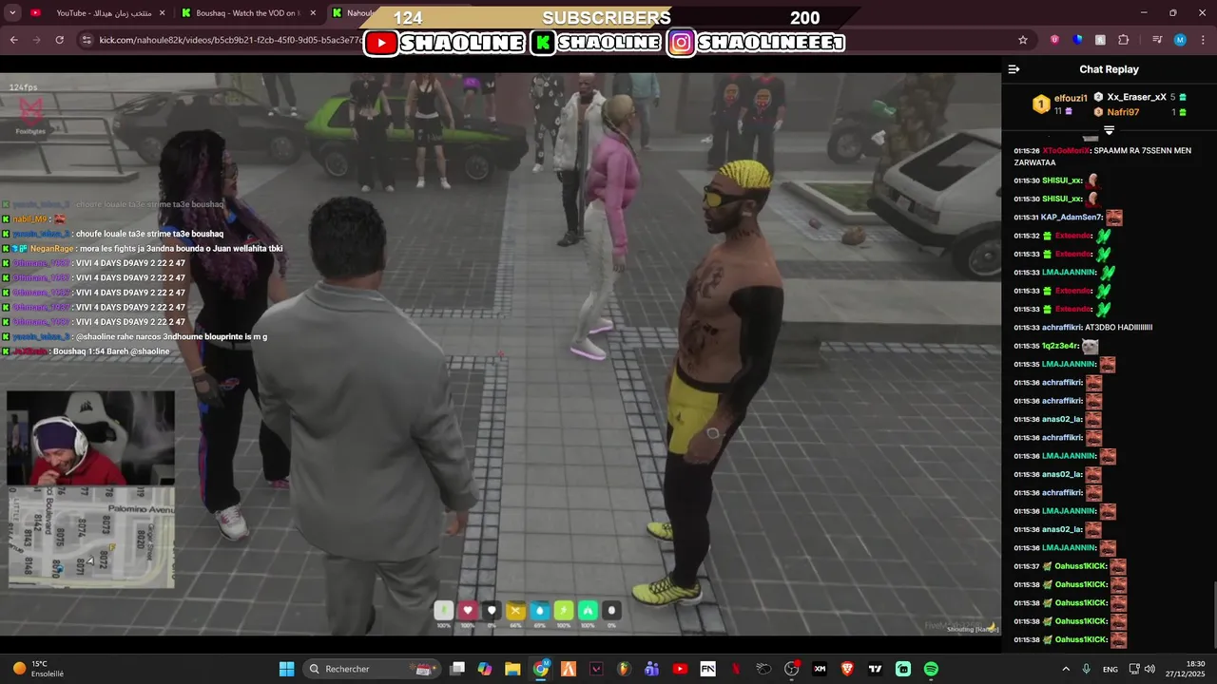Viewport: 1217px width, 684px height.
Task: Close the YouTube tab
Action: click(161, 13)
